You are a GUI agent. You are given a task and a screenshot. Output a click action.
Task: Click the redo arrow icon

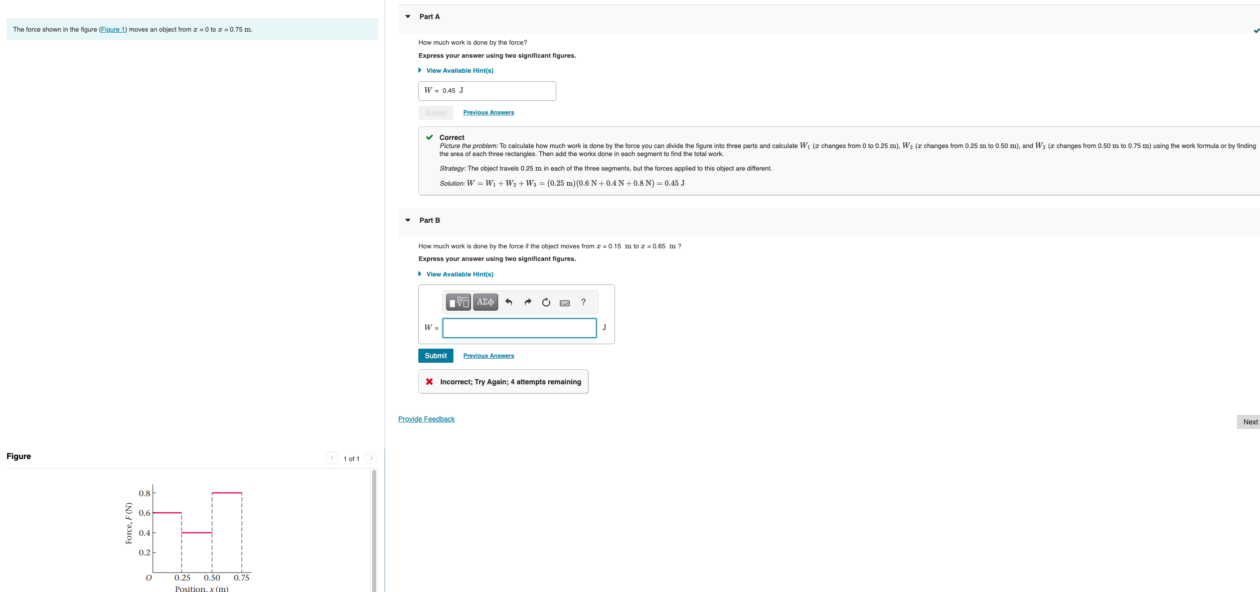tap(527, 302)
